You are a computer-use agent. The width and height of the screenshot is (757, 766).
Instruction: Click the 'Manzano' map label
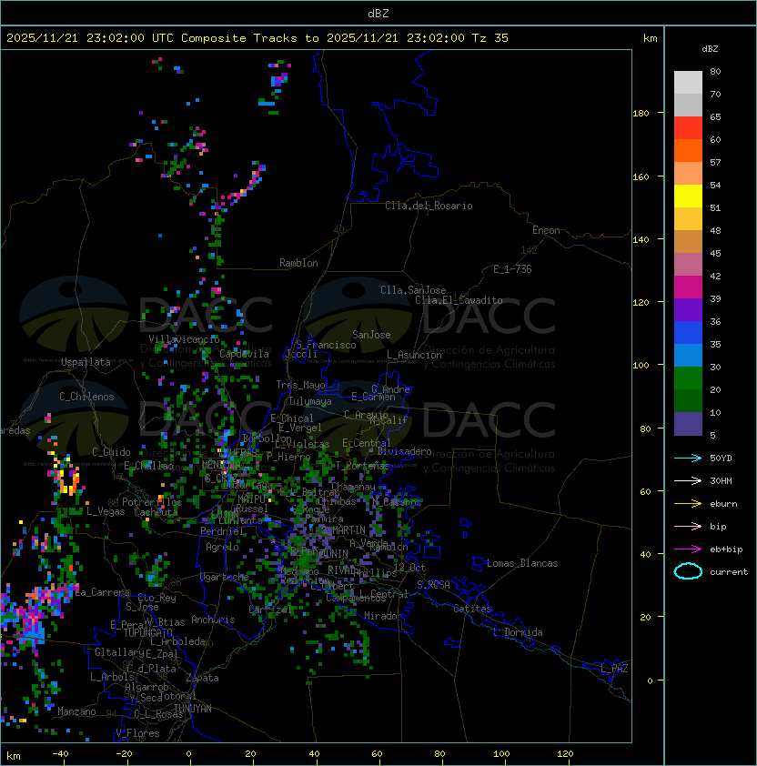(x=76, y=711)
